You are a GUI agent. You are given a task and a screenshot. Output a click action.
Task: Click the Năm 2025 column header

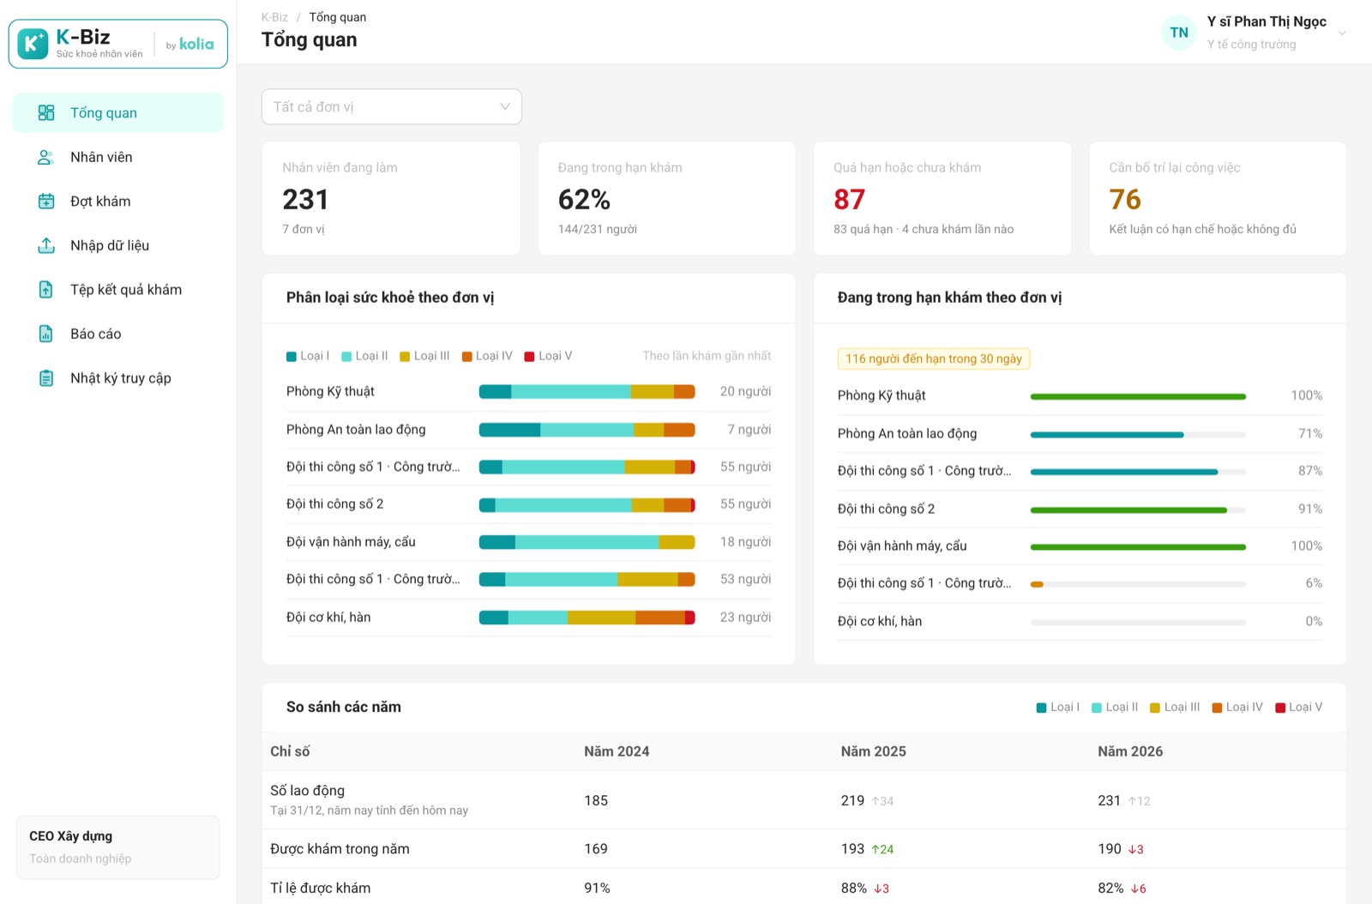pos(873,751)
